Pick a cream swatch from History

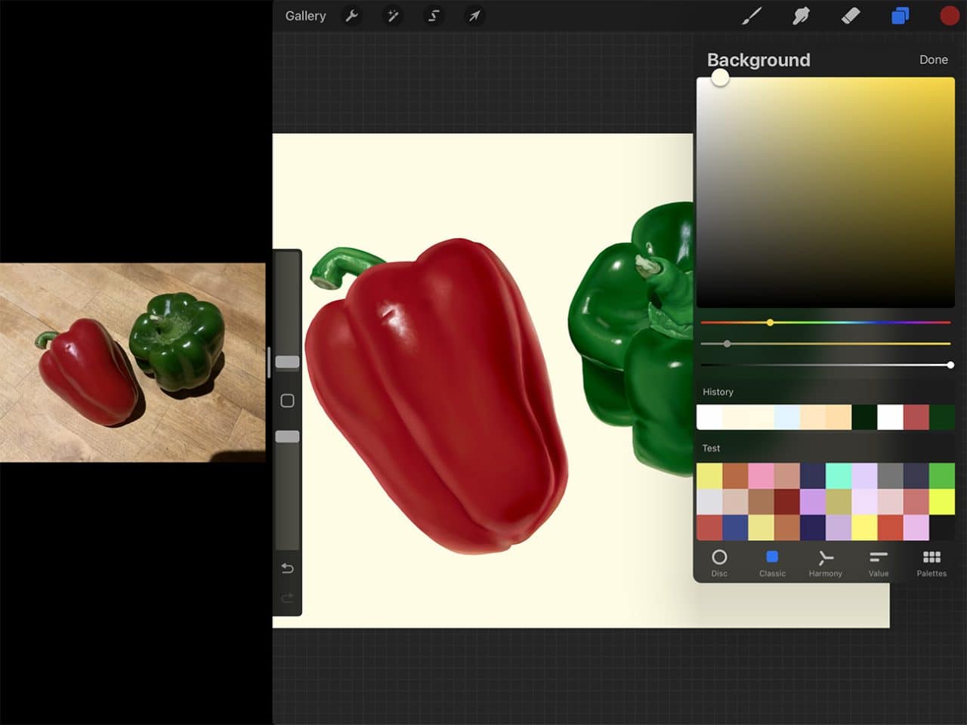point(748,417)
